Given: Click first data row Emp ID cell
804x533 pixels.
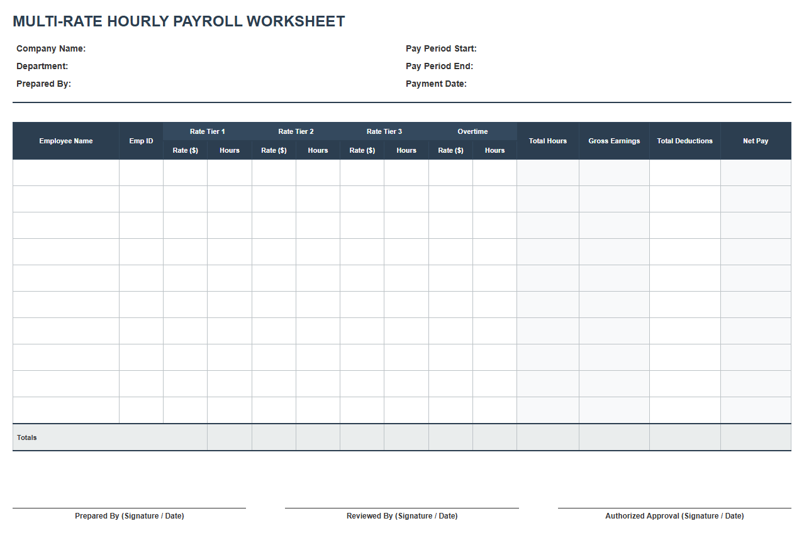Looking at the screenshot, I should (x=141, y=173).
